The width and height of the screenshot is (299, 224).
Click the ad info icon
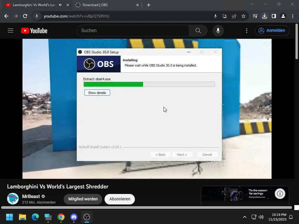pos(280,194)
